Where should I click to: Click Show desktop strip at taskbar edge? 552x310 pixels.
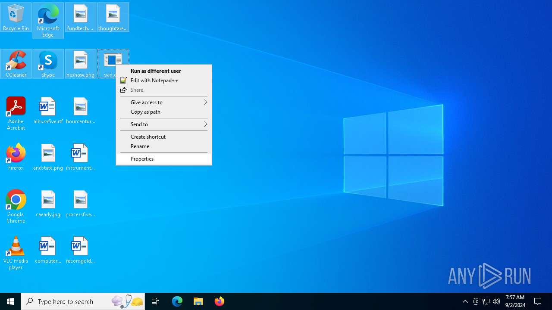[551, 301]
